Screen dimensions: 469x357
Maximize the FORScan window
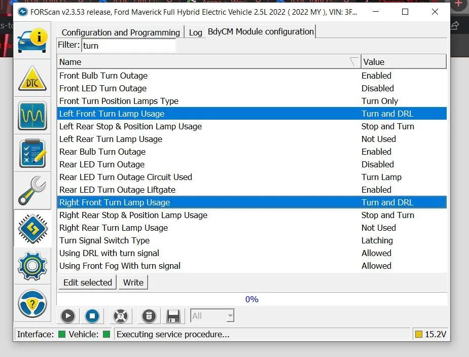405,12
